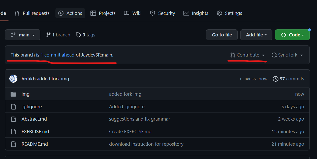This screenshot has width=317, height=159.
Task: View the 1 branch link
Action: pos(58,35)
